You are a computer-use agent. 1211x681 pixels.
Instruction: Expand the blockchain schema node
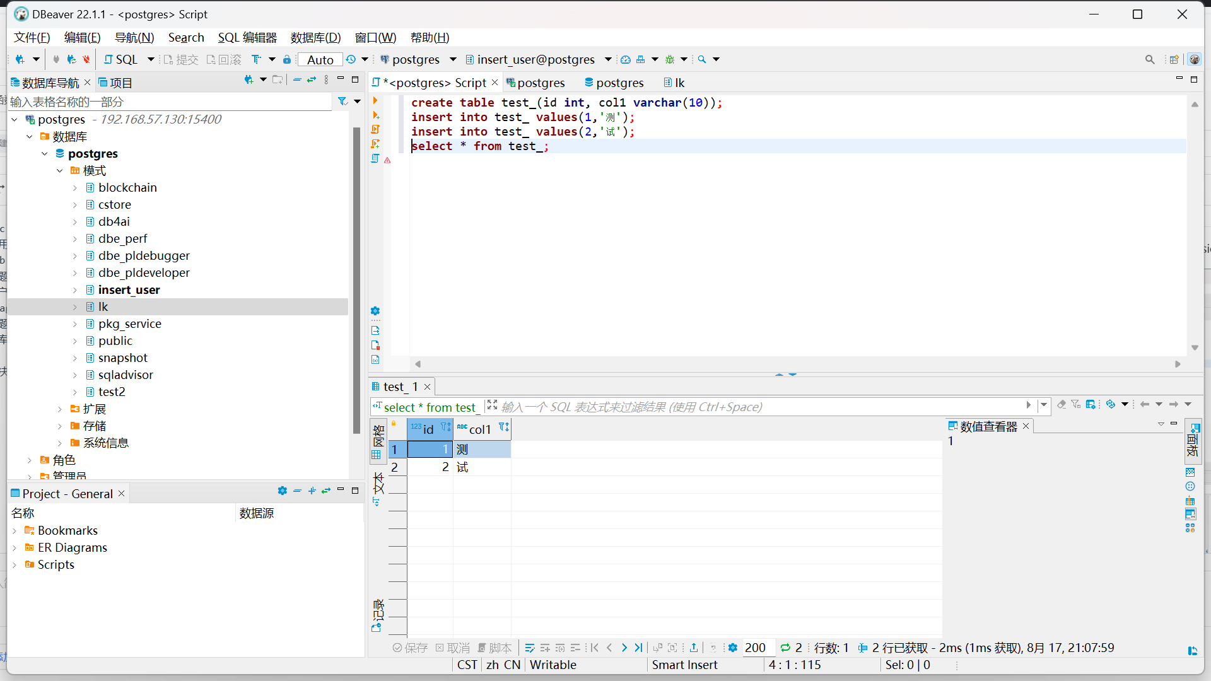click(x=75, y=188)
